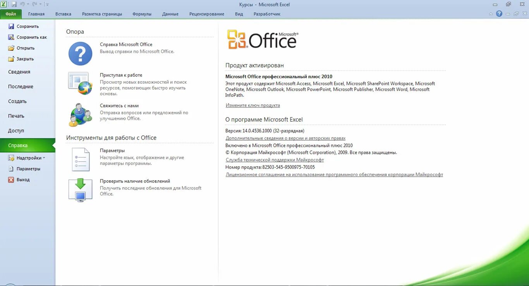Viewport: 529px width, 286px height.
Task: Open Справка Microsoft Office help
Action: (x=126, y=45)
